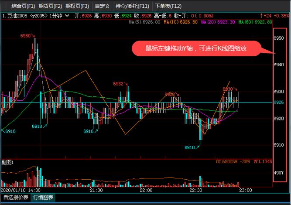Select the 行情图表 bottom tab

tap(45, 198)
